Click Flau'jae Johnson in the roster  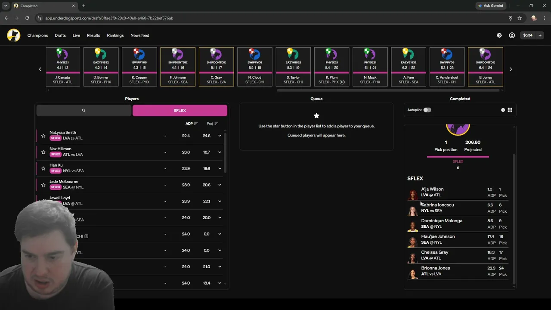click(458, 239)
